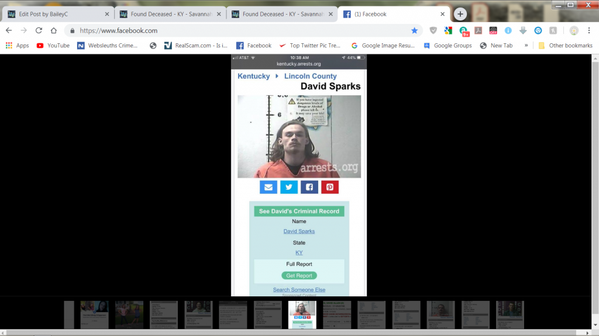The width and height of the screenshot is (599, 336).
Task: Follow the Search Someone Else link
Action: [x=299, y=290]
